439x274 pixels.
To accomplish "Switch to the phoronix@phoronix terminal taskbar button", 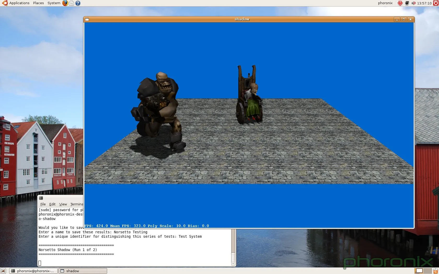I will [x=33, y=271].
